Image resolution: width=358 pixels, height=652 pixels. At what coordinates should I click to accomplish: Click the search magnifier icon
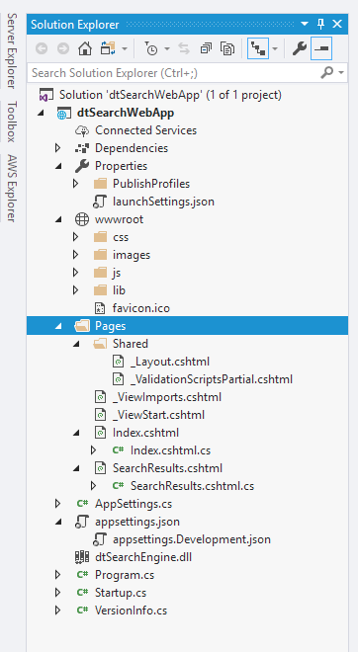click(x=327, y=73)
